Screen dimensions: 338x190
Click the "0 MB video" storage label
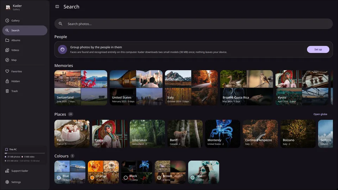point(29,157)
